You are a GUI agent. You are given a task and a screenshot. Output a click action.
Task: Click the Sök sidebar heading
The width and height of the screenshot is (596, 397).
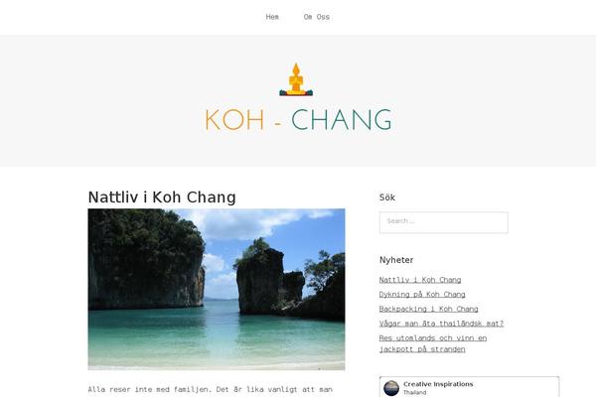pyautogui.click(x=387, y=198)
